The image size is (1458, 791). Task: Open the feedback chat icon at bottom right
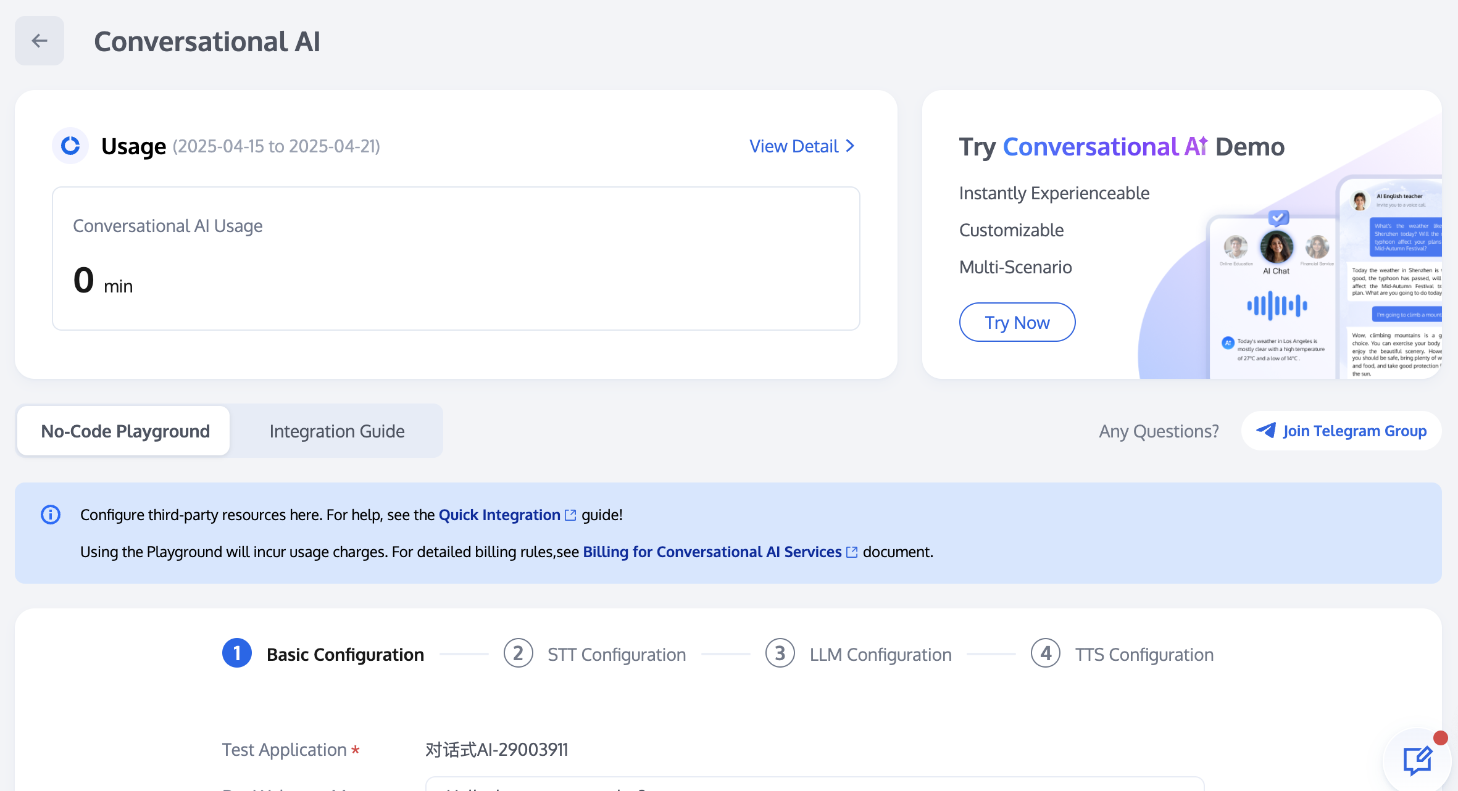click(x=1417, y=760)
